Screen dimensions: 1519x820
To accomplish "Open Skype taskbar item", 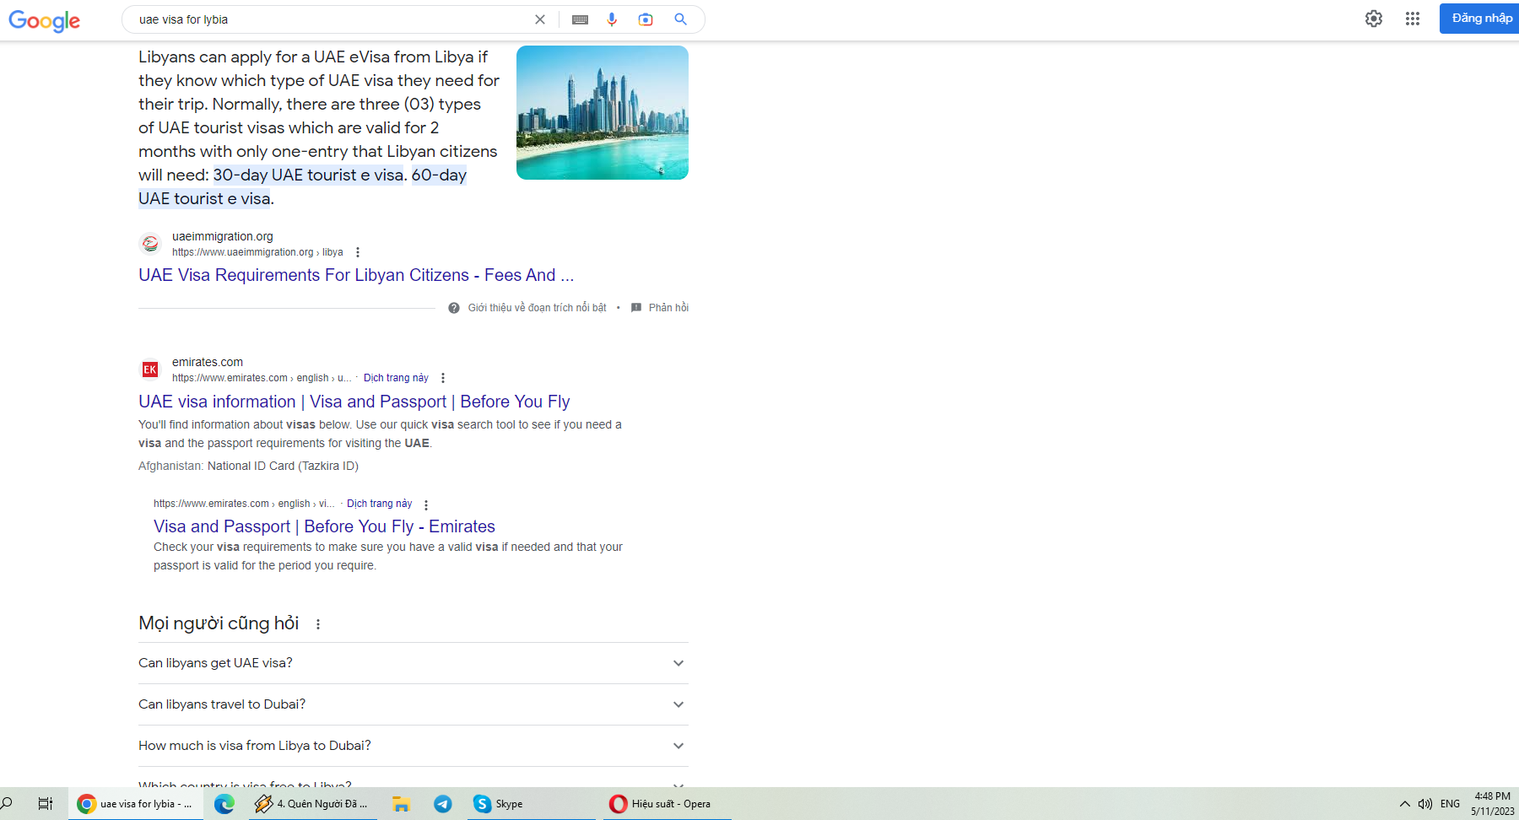I will 532,804.
